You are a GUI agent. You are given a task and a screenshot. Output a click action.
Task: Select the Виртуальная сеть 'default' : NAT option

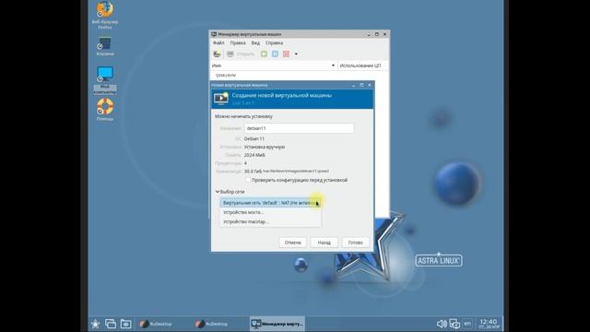(x=270, y=203)
